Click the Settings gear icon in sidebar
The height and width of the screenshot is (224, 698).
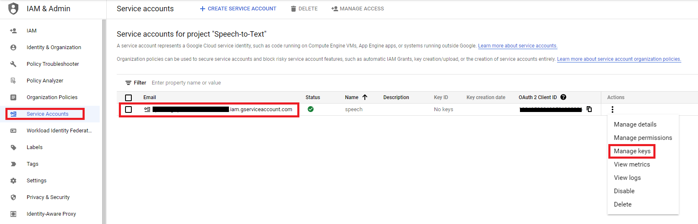(x=13, y=181)
